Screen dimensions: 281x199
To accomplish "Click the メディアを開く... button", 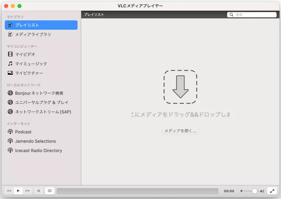I will 180,131.
